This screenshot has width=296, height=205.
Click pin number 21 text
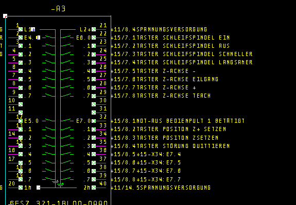tap(103, 25)
